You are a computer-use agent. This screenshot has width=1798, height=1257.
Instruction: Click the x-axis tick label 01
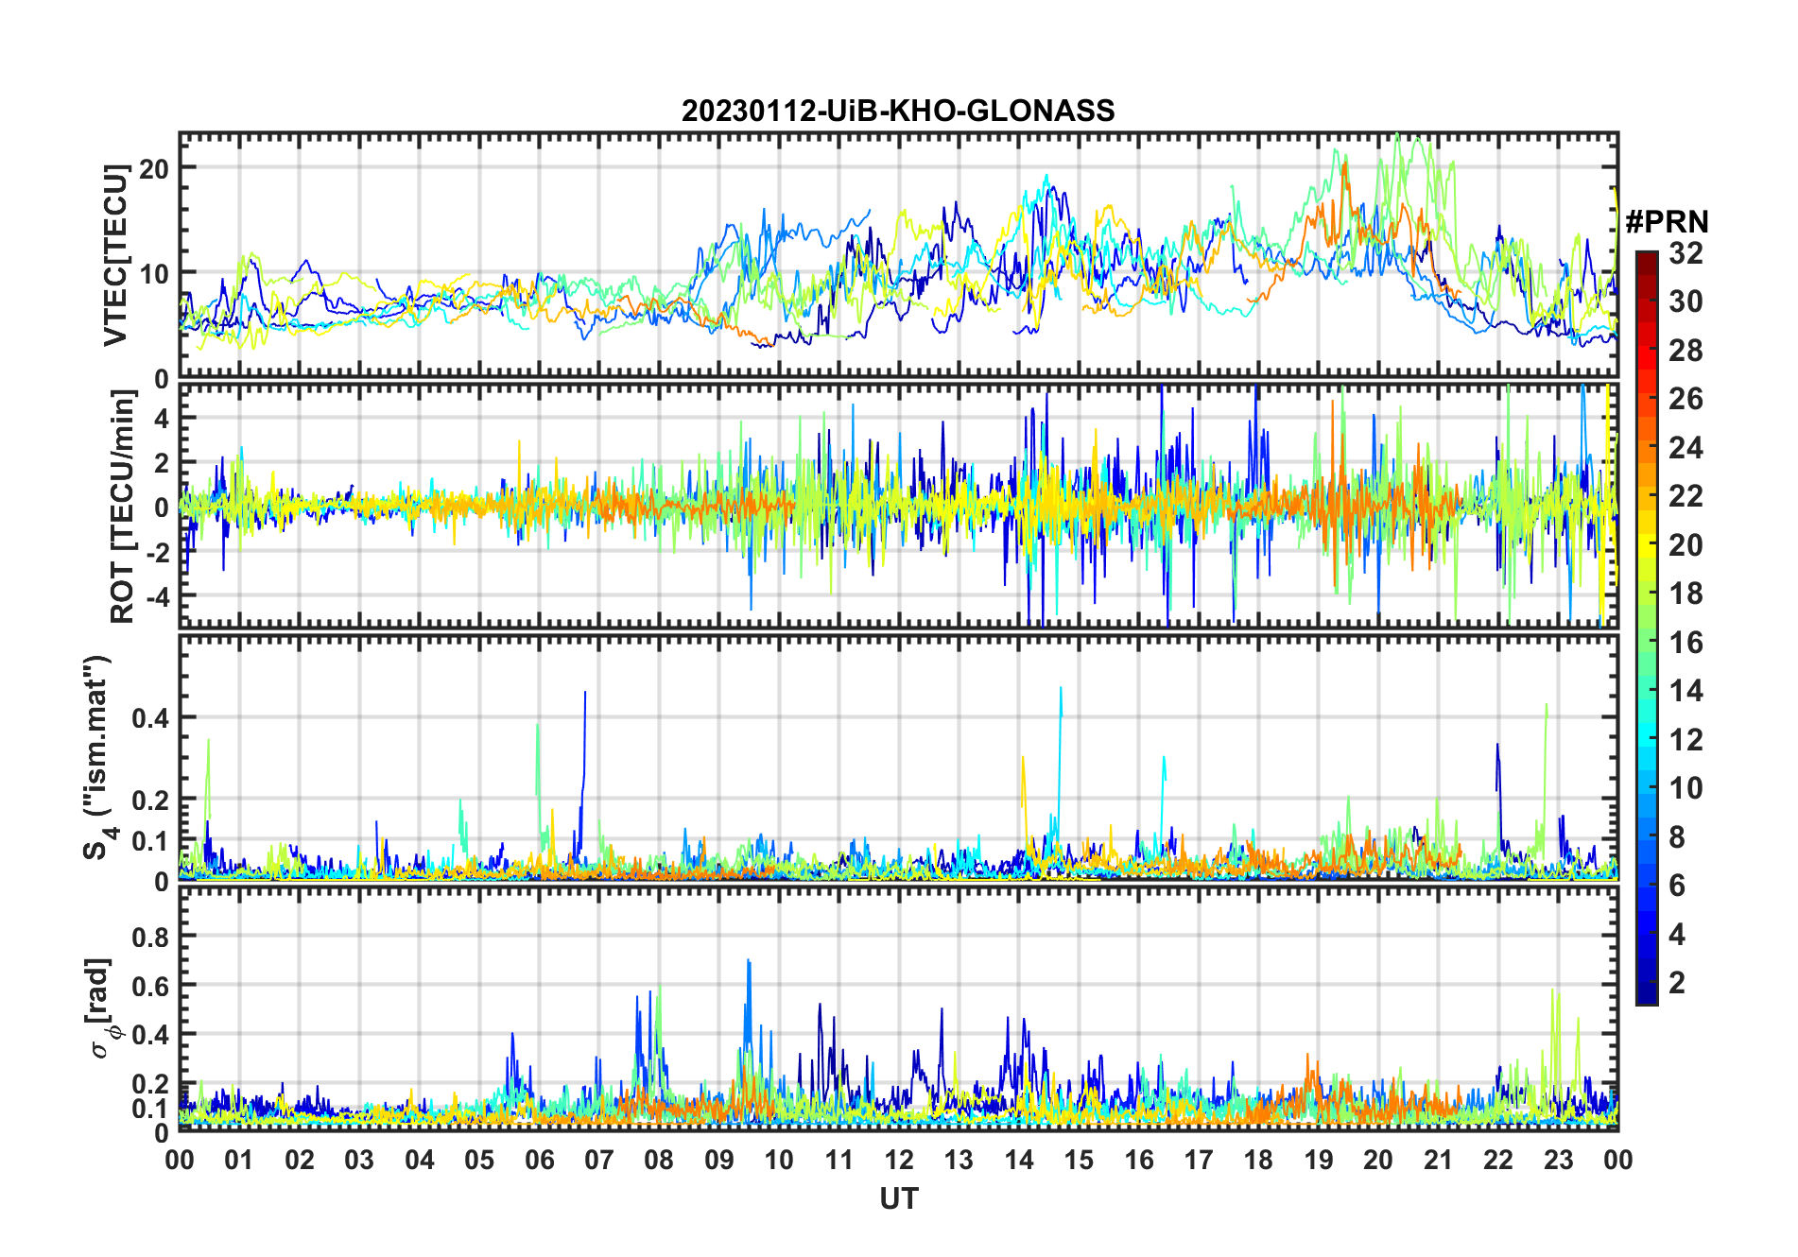(239, 1161)
